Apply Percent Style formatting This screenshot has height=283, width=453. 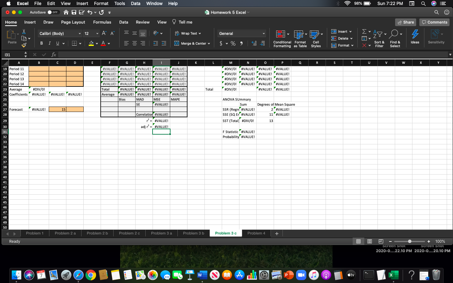tap(233, 43)
